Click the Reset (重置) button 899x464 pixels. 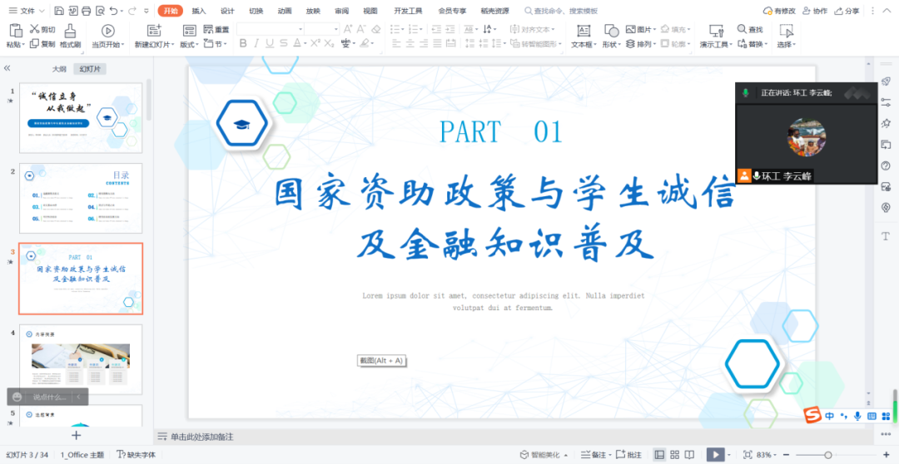(216, 30)
